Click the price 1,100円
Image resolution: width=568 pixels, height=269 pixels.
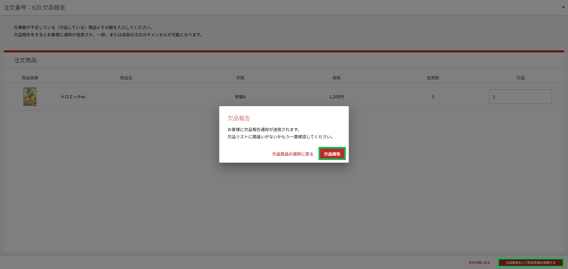point(337,97)
